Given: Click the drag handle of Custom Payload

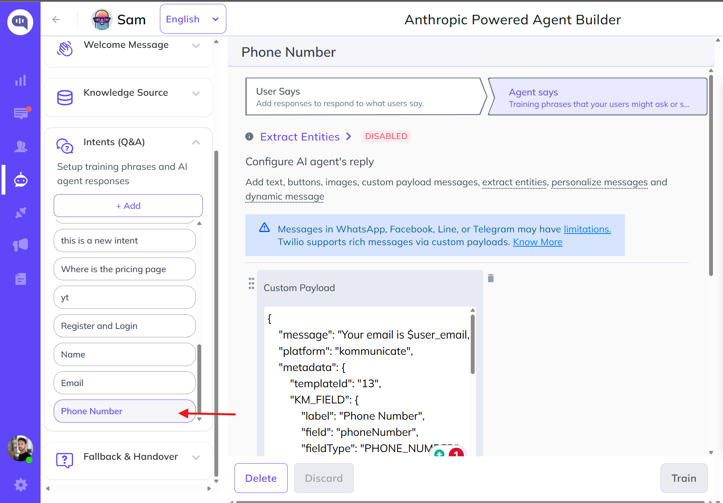Looking at the screenshot, I should tap(251, 283).
